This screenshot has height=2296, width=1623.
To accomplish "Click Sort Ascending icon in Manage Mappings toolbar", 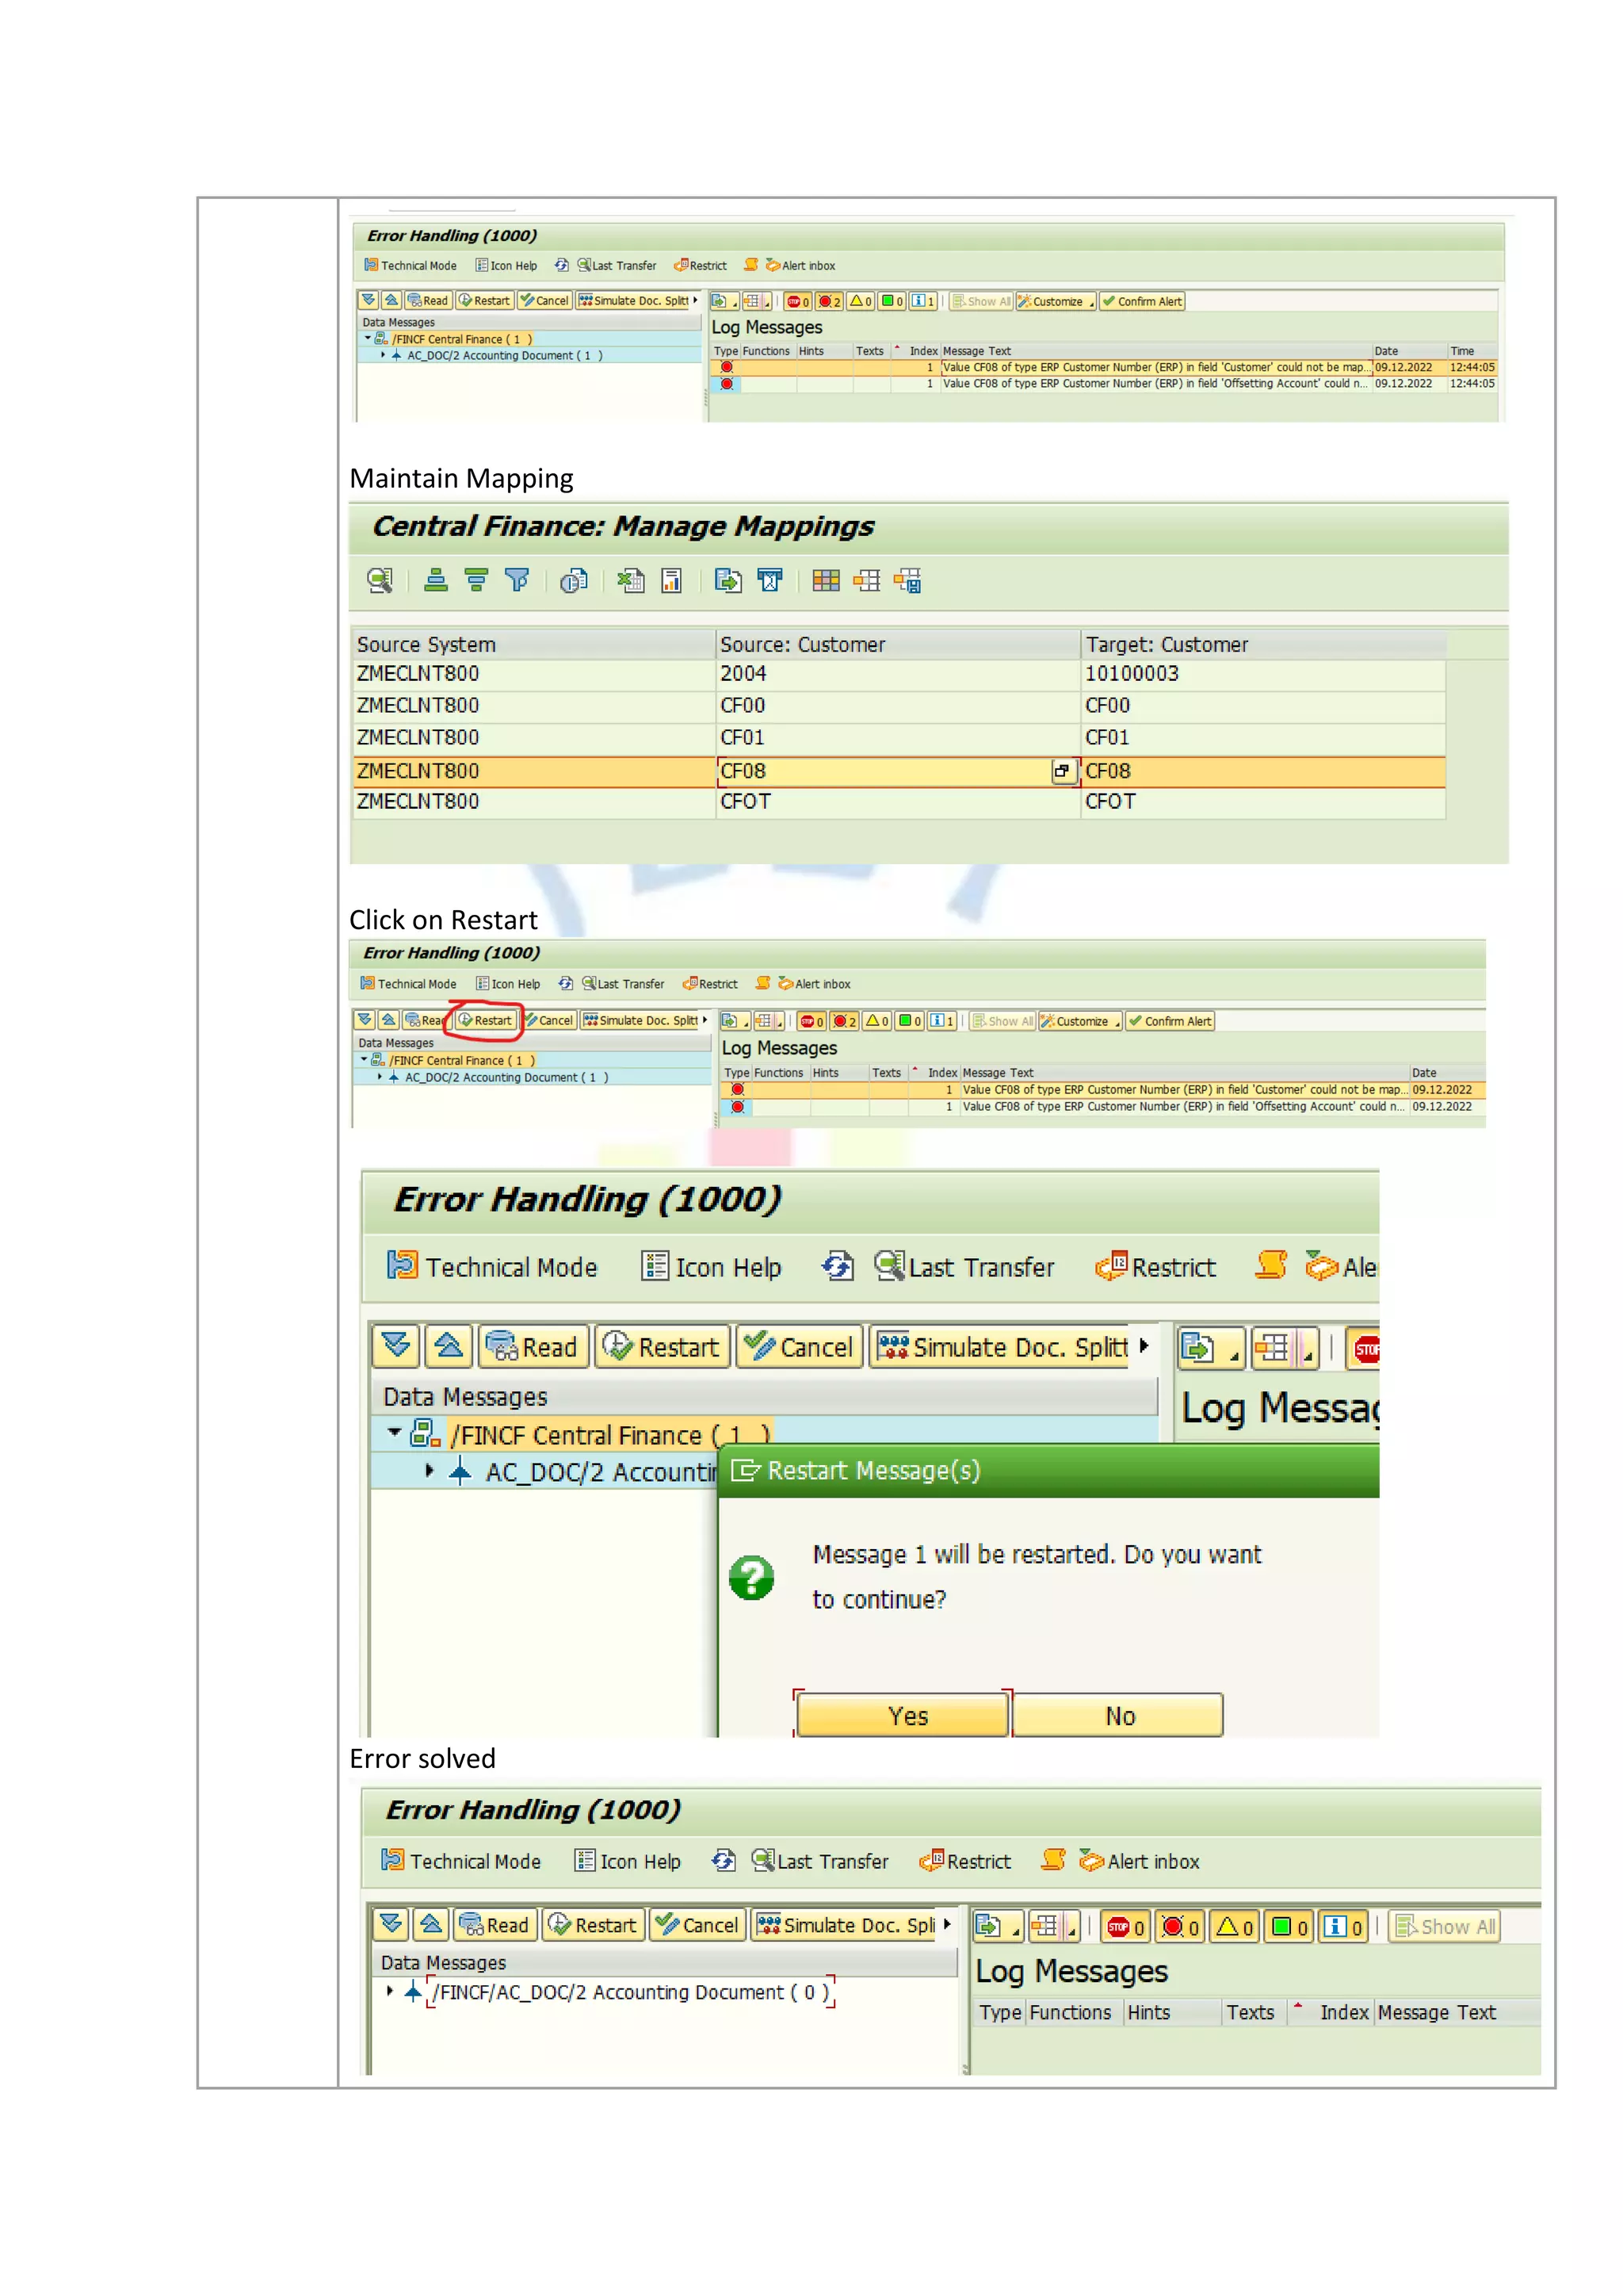I will (x=436, y=580).
